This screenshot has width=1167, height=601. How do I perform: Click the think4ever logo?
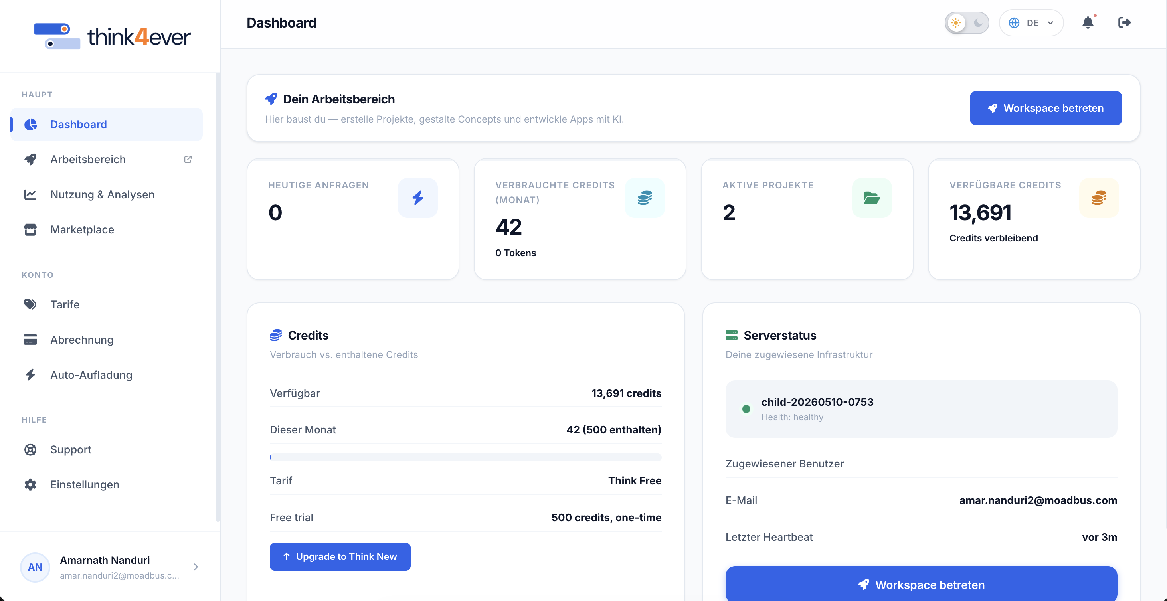112,36
